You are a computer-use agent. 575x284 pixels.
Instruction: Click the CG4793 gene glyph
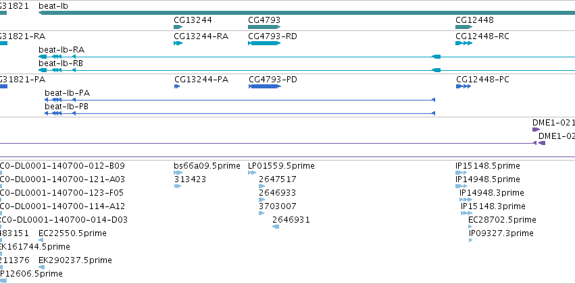pos(264,27)
